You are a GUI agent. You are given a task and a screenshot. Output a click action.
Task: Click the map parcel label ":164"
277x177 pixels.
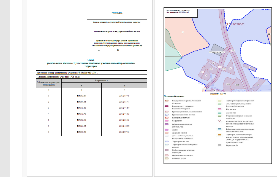pos(233,51)
